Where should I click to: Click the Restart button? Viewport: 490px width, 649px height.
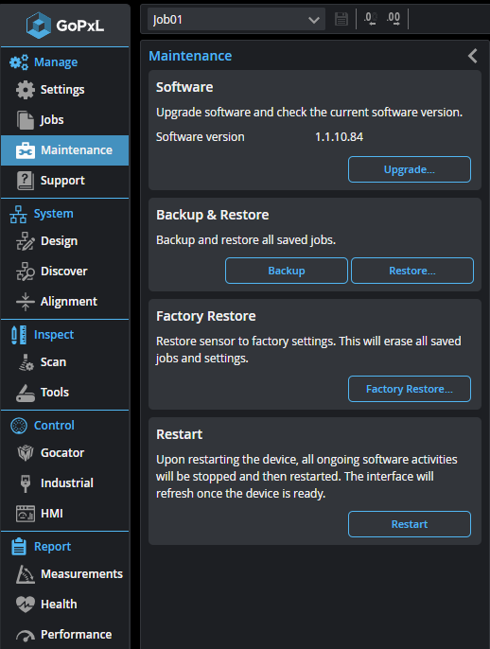pyautogui.click(x=410, y=524)
